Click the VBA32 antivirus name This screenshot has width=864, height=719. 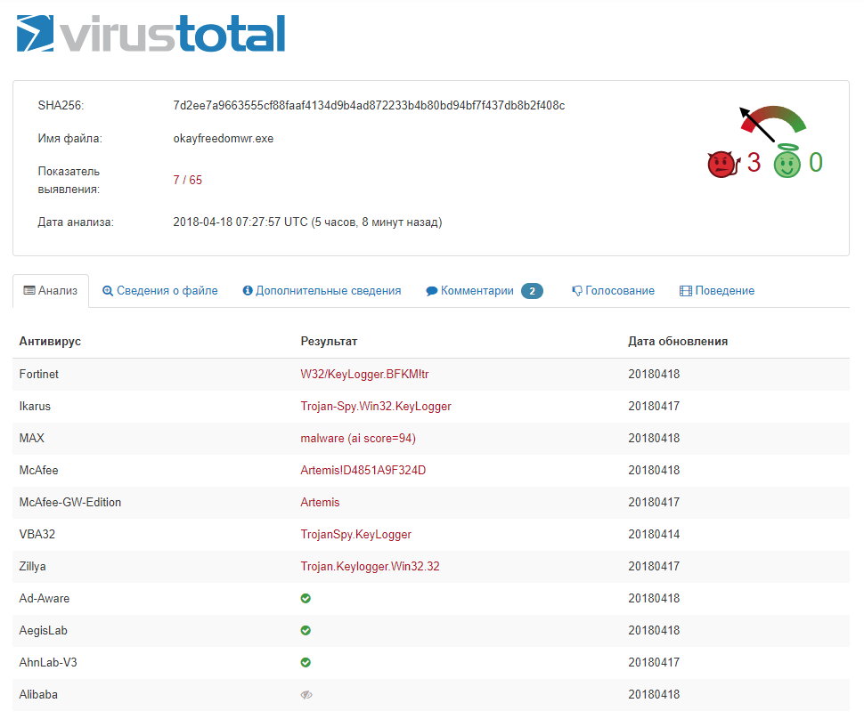37,534
